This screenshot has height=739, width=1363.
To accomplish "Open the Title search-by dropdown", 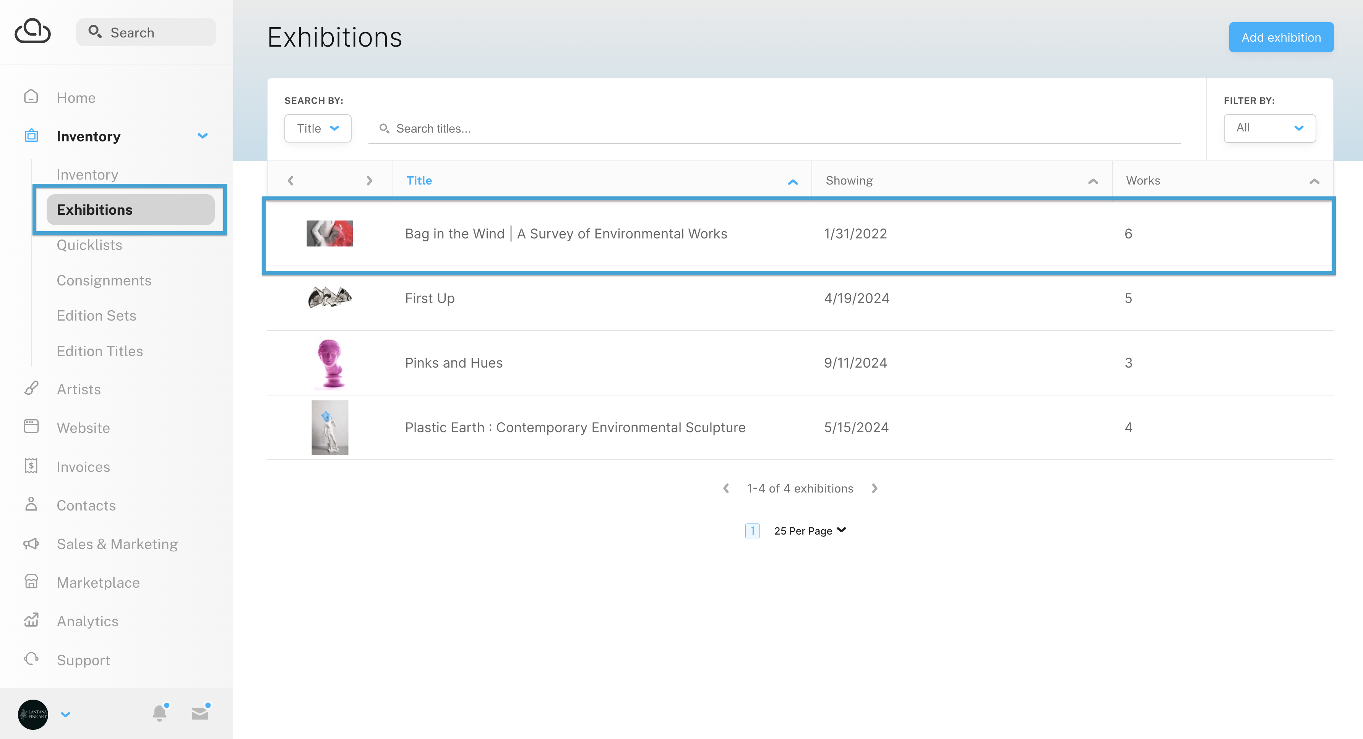I will pyautogui.click(x=318, y=128).
